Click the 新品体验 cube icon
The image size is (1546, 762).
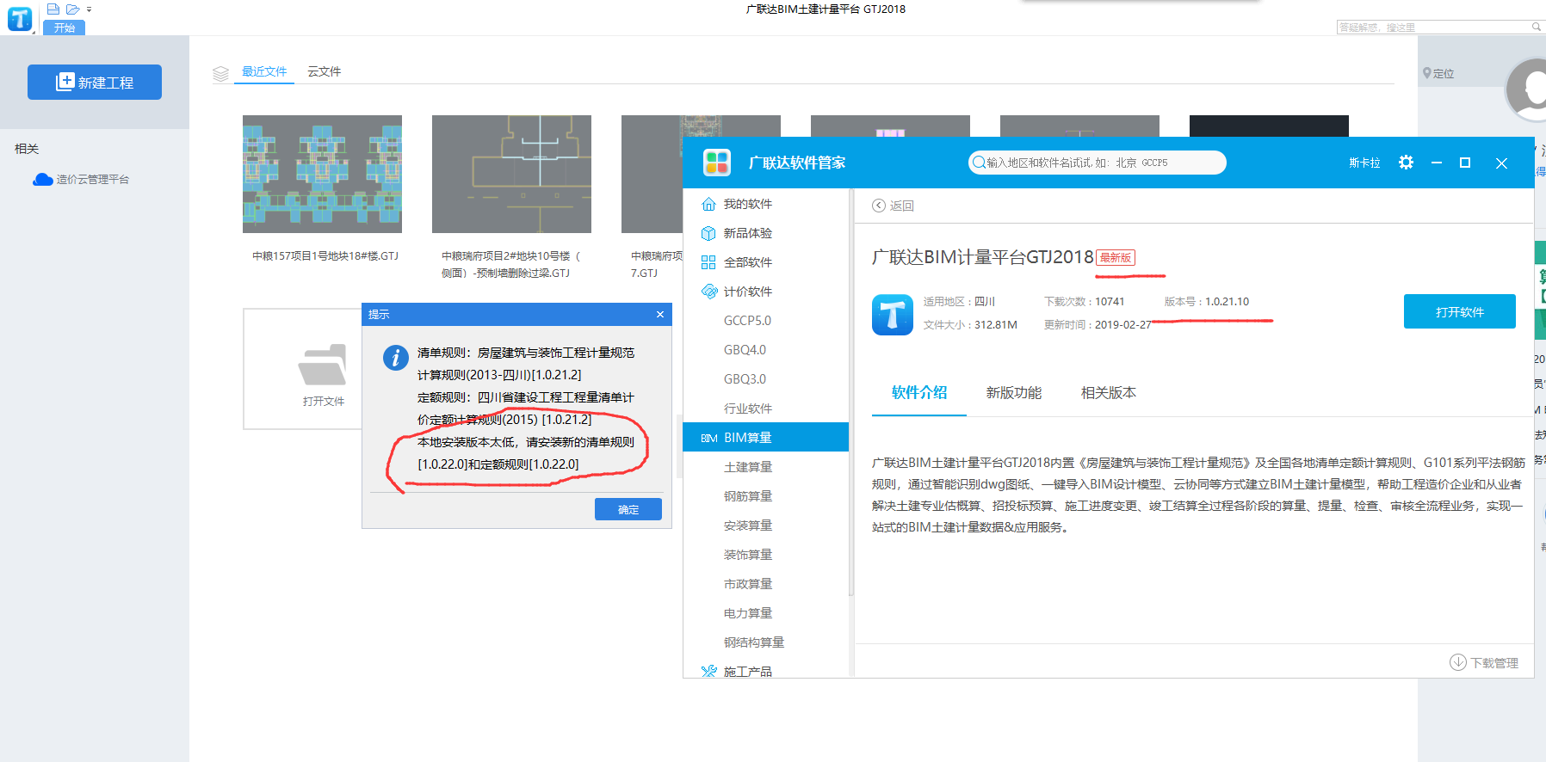pyautogui.click(x=708, y=233)
